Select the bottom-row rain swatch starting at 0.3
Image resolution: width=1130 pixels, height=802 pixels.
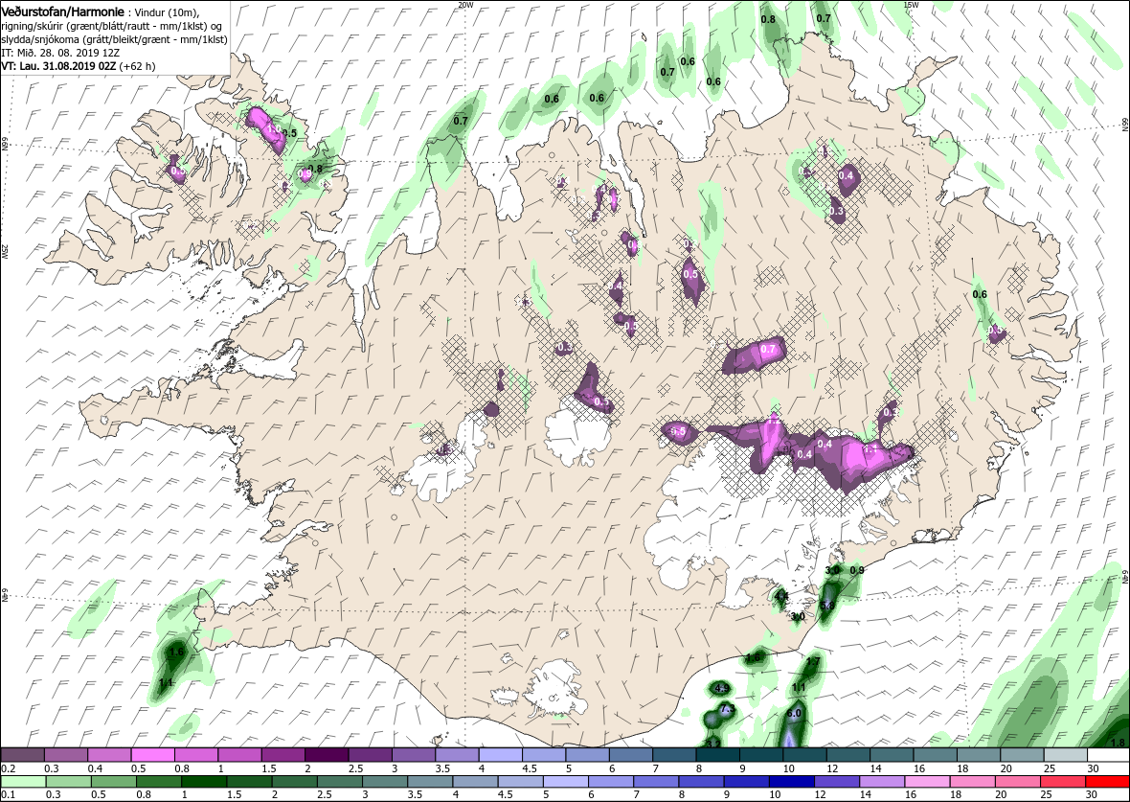click(x=68, y=783)
